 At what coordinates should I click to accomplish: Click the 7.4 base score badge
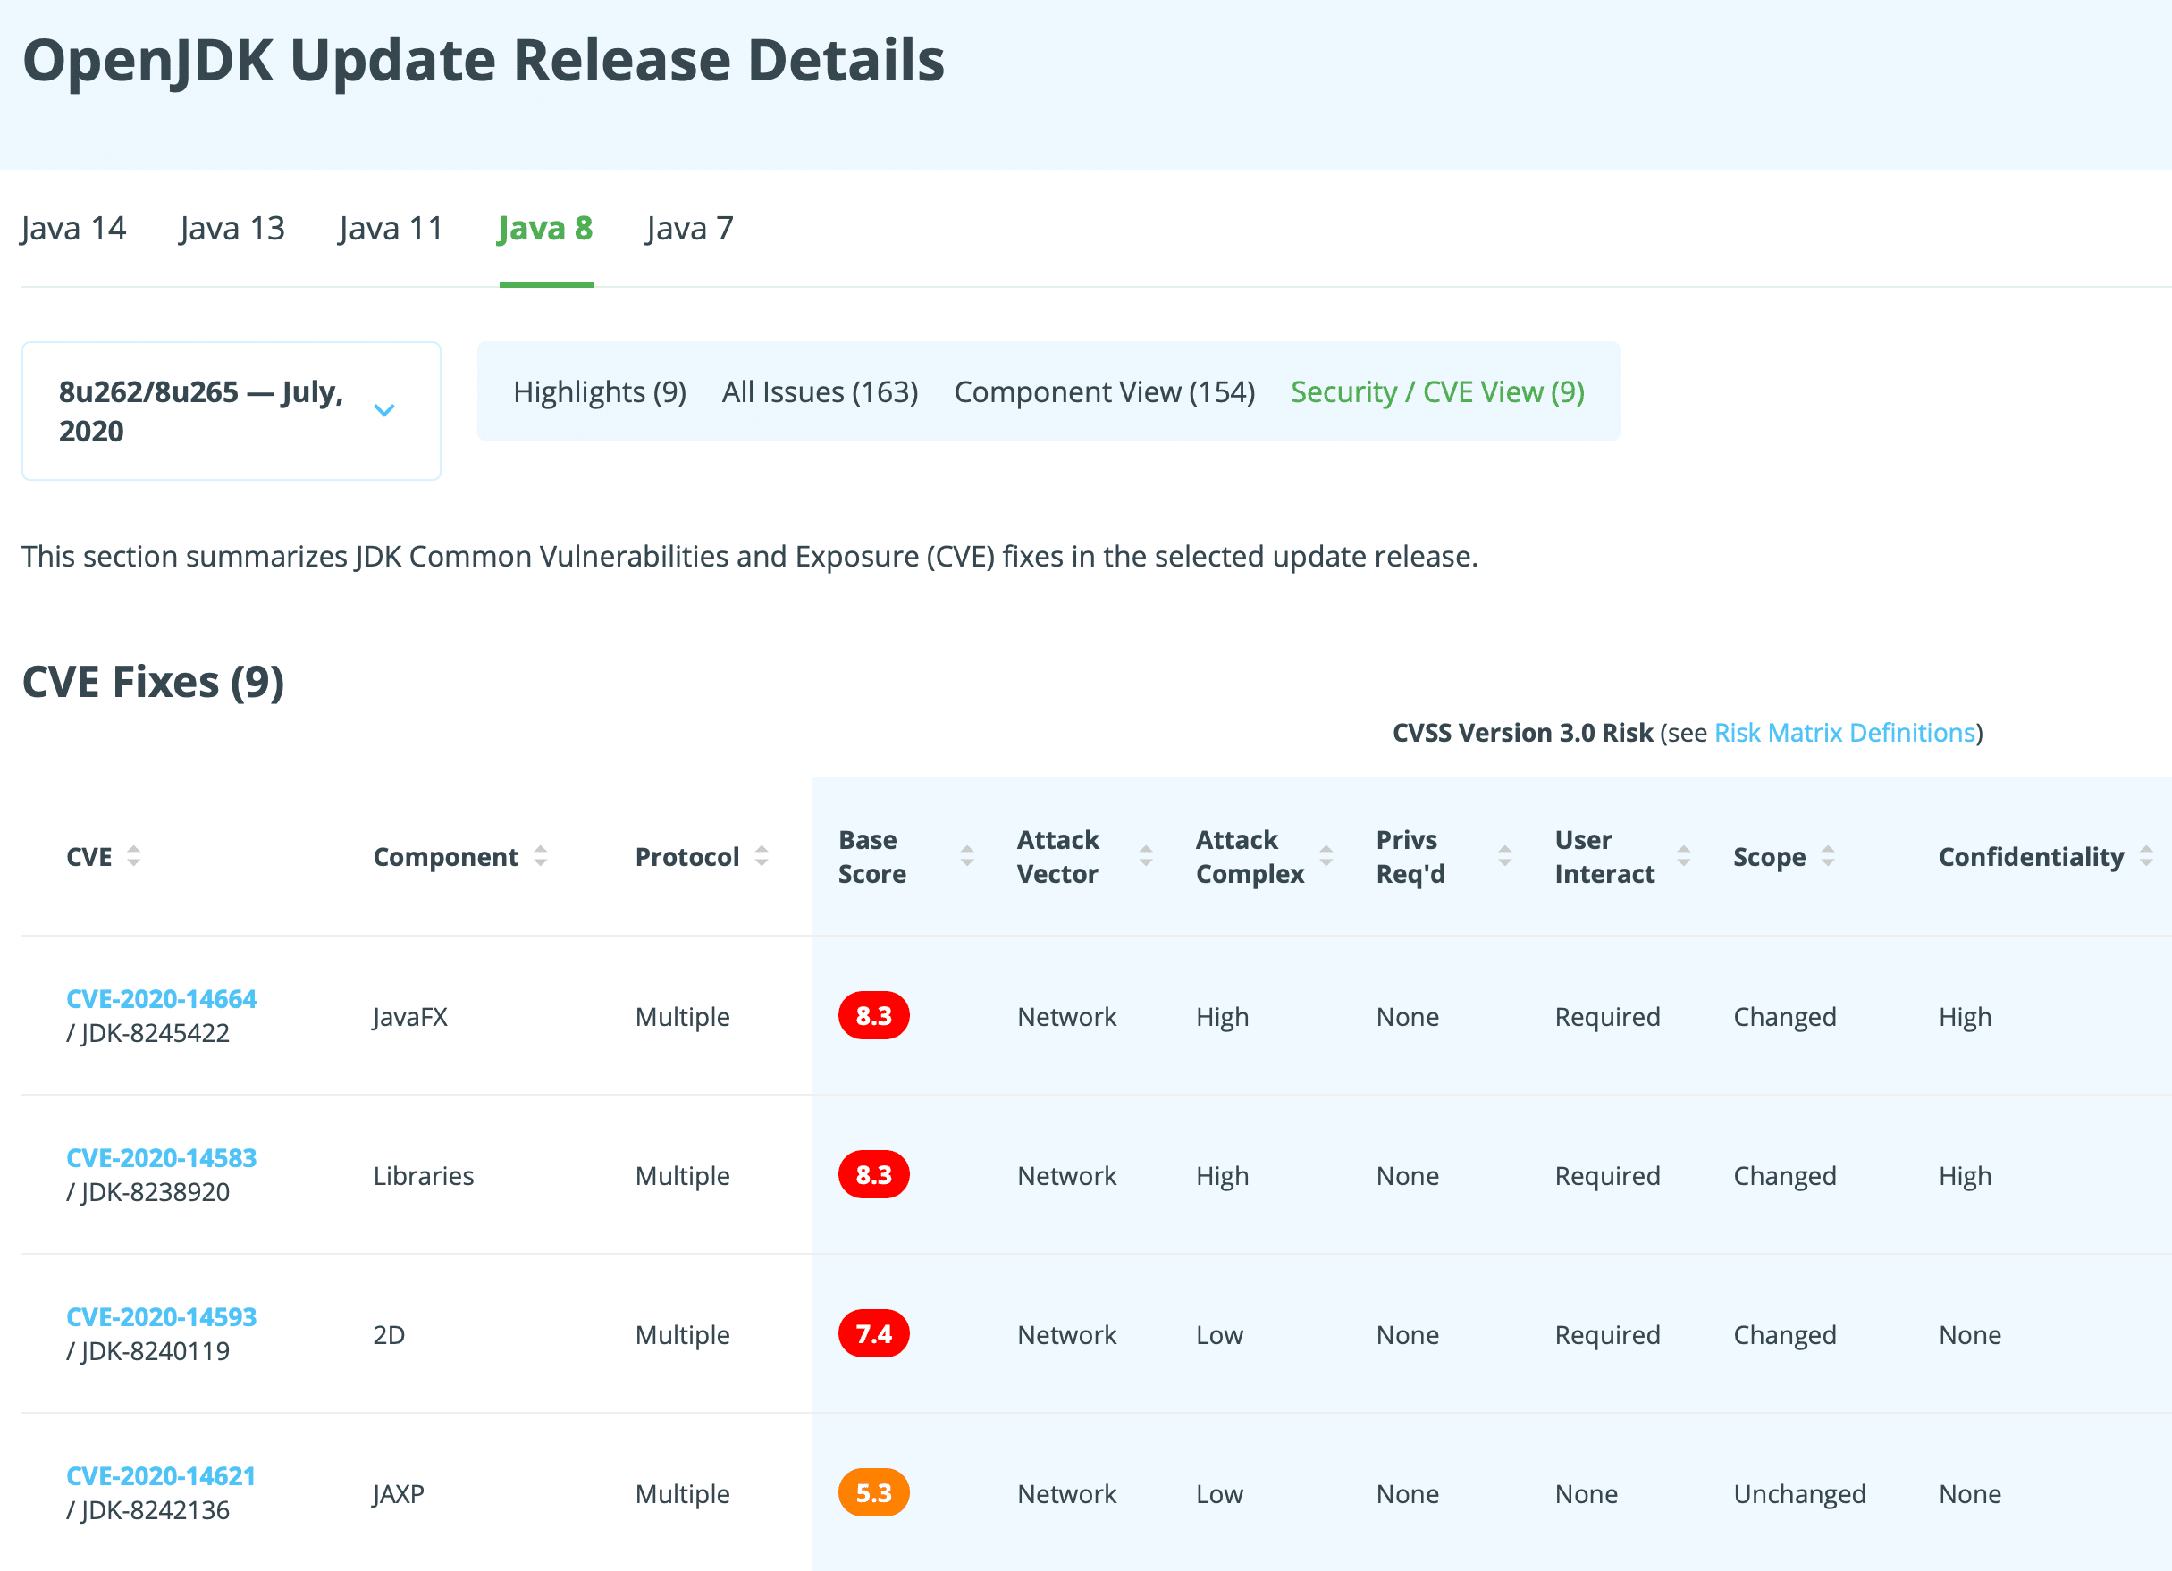(x=873, y=1333)
